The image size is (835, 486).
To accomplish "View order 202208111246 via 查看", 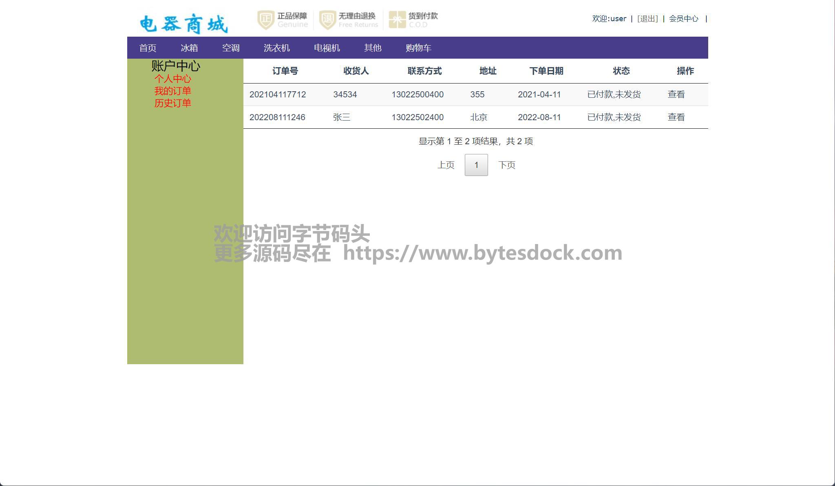I will click(676, 117).
